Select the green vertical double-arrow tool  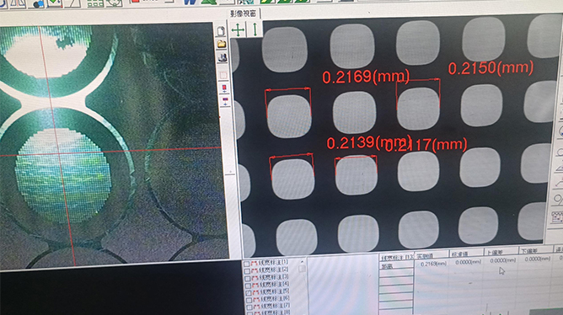(255, 29)
